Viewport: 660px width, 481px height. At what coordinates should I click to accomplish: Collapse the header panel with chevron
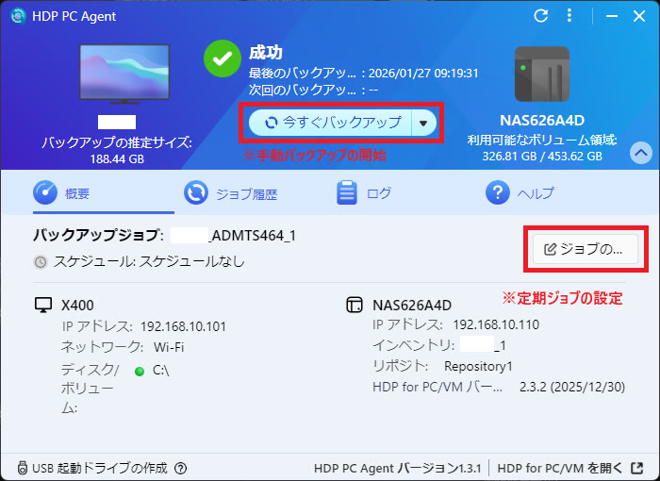[x=640, y=152]
